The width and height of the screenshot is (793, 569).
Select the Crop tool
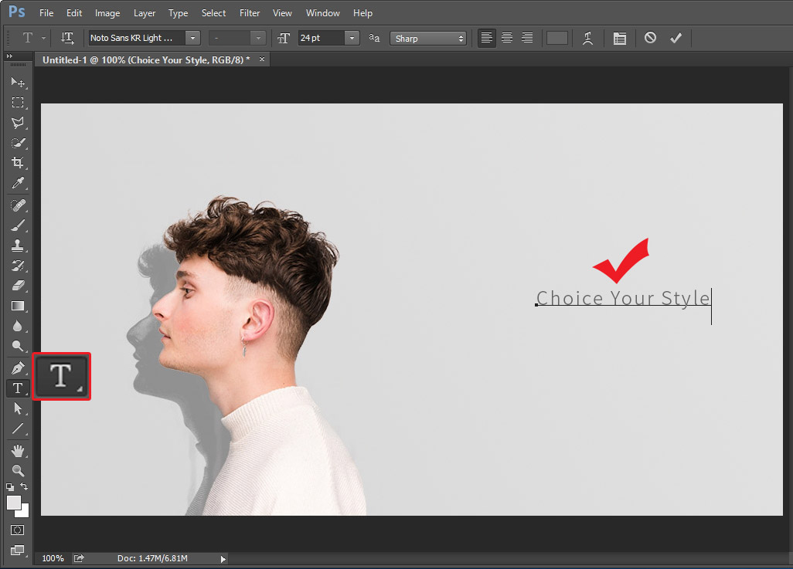(x=18, y=163)
